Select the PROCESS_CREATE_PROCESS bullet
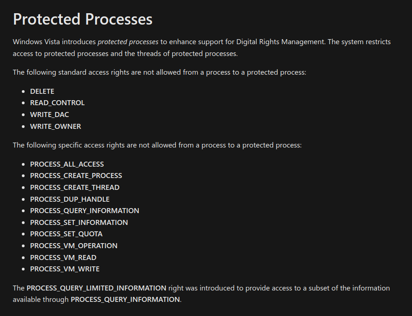Viewport: 412px width, 316px height. coord(76,176)
